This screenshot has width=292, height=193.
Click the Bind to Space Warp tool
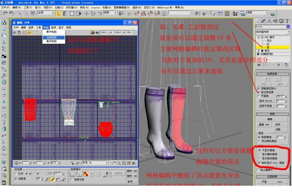coord(33,13)
